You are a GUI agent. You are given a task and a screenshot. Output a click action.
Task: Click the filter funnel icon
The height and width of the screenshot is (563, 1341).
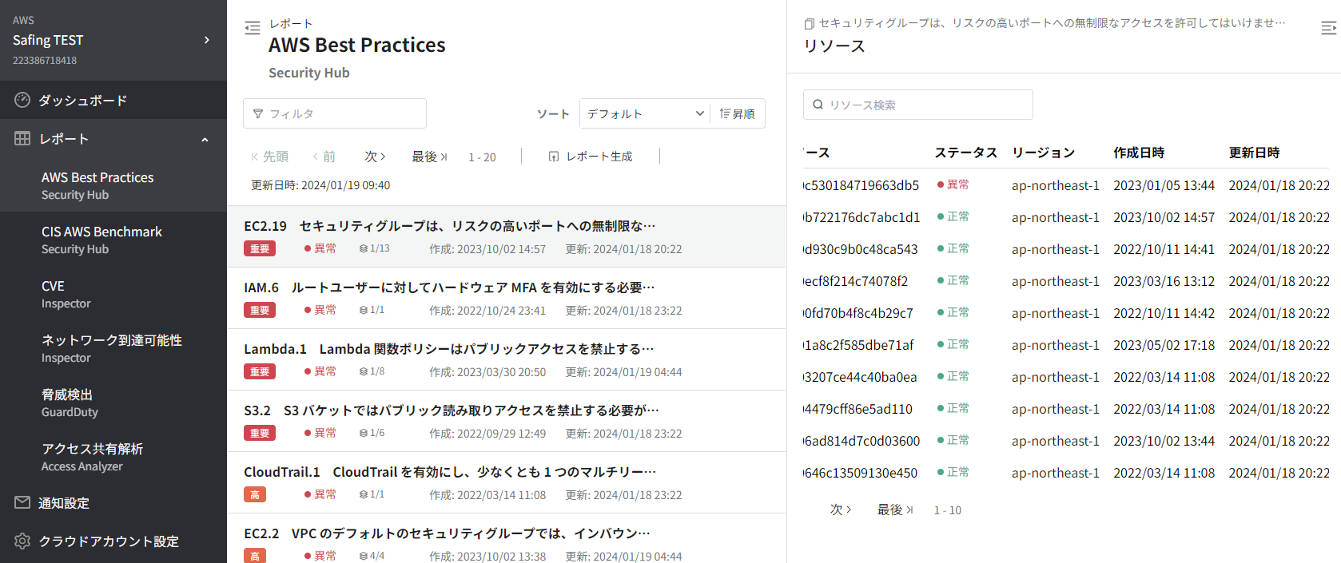click(258, 113)
